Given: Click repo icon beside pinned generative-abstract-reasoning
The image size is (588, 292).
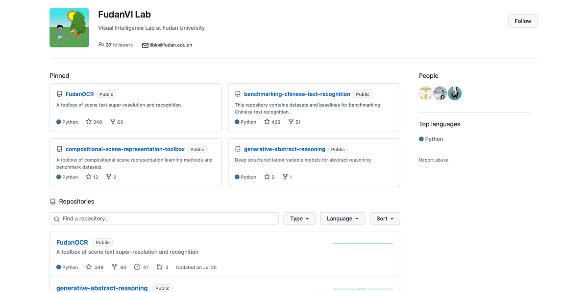Looking at the screenshot, I should 238,149.
